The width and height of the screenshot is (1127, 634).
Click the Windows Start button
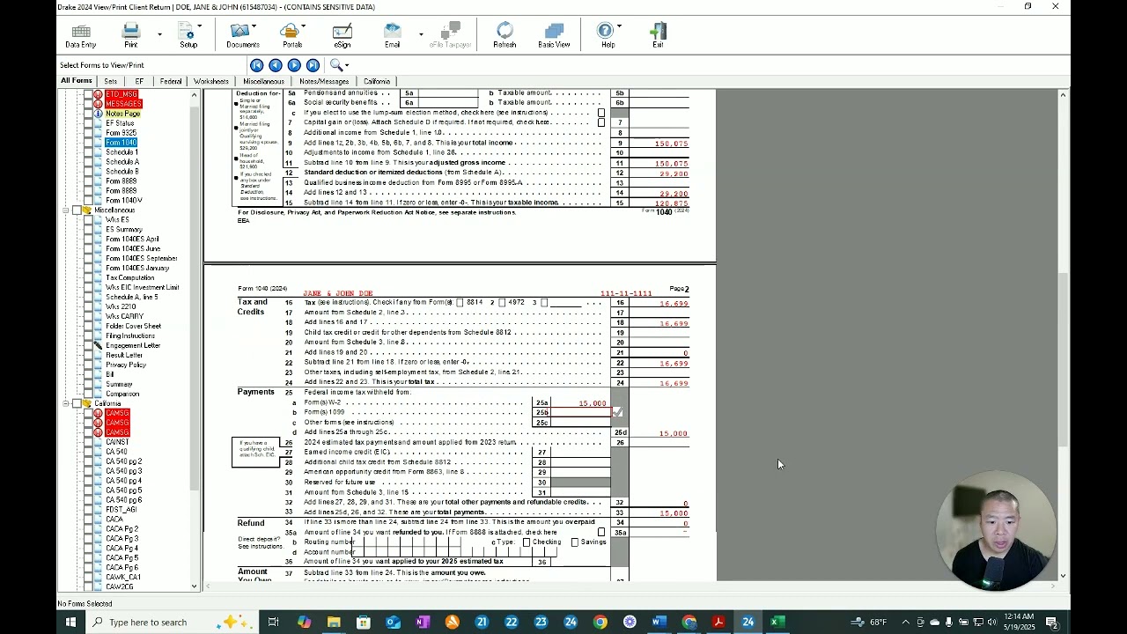point(70,622)
